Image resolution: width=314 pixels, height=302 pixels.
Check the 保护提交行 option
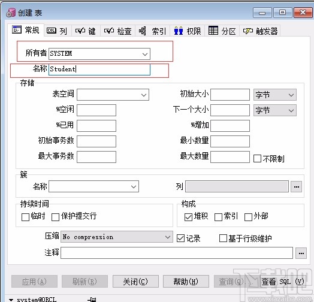(55, 217)
